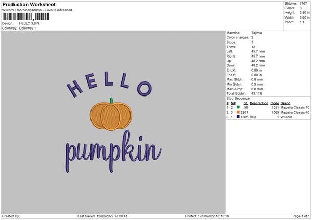The width and height of the screenshot is (312, 220).
Task: Click the green color swatch in Stop Sequence
Action: point(238,107)
